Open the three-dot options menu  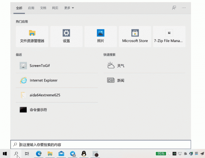coord(184,8)
